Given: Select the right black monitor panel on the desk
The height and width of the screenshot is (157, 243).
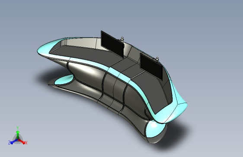Looking at the screenshot, I should 151,67.
